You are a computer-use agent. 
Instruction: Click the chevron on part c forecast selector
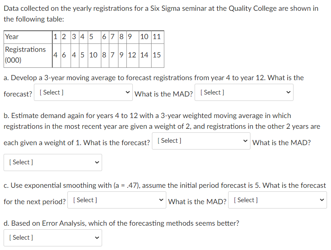[x=160, y=200]
